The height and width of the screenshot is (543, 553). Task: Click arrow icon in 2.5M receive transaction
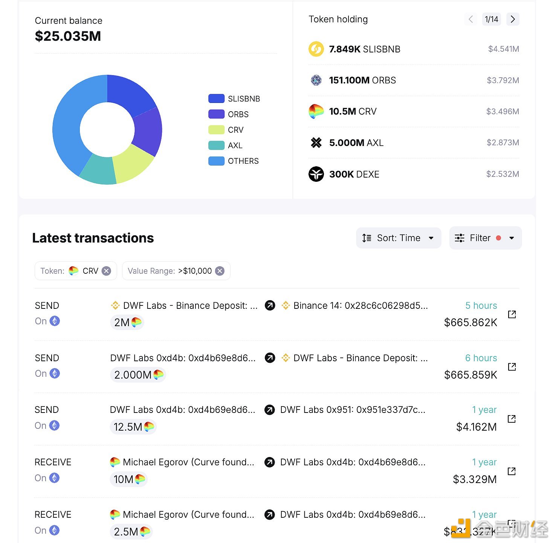270,514
